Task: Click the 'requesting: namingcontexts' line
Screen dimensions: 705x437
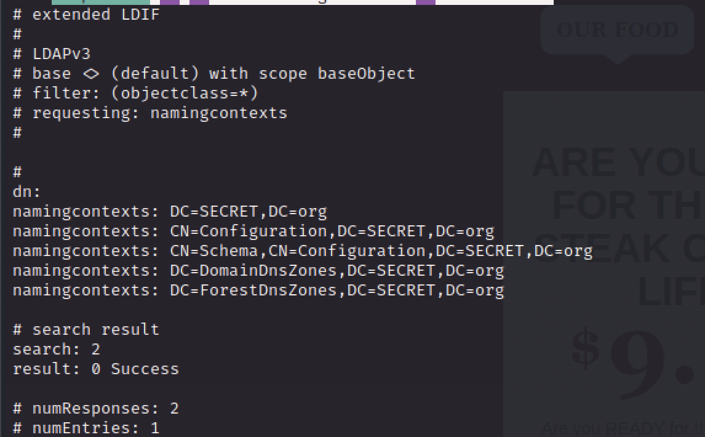Action: 150,113
